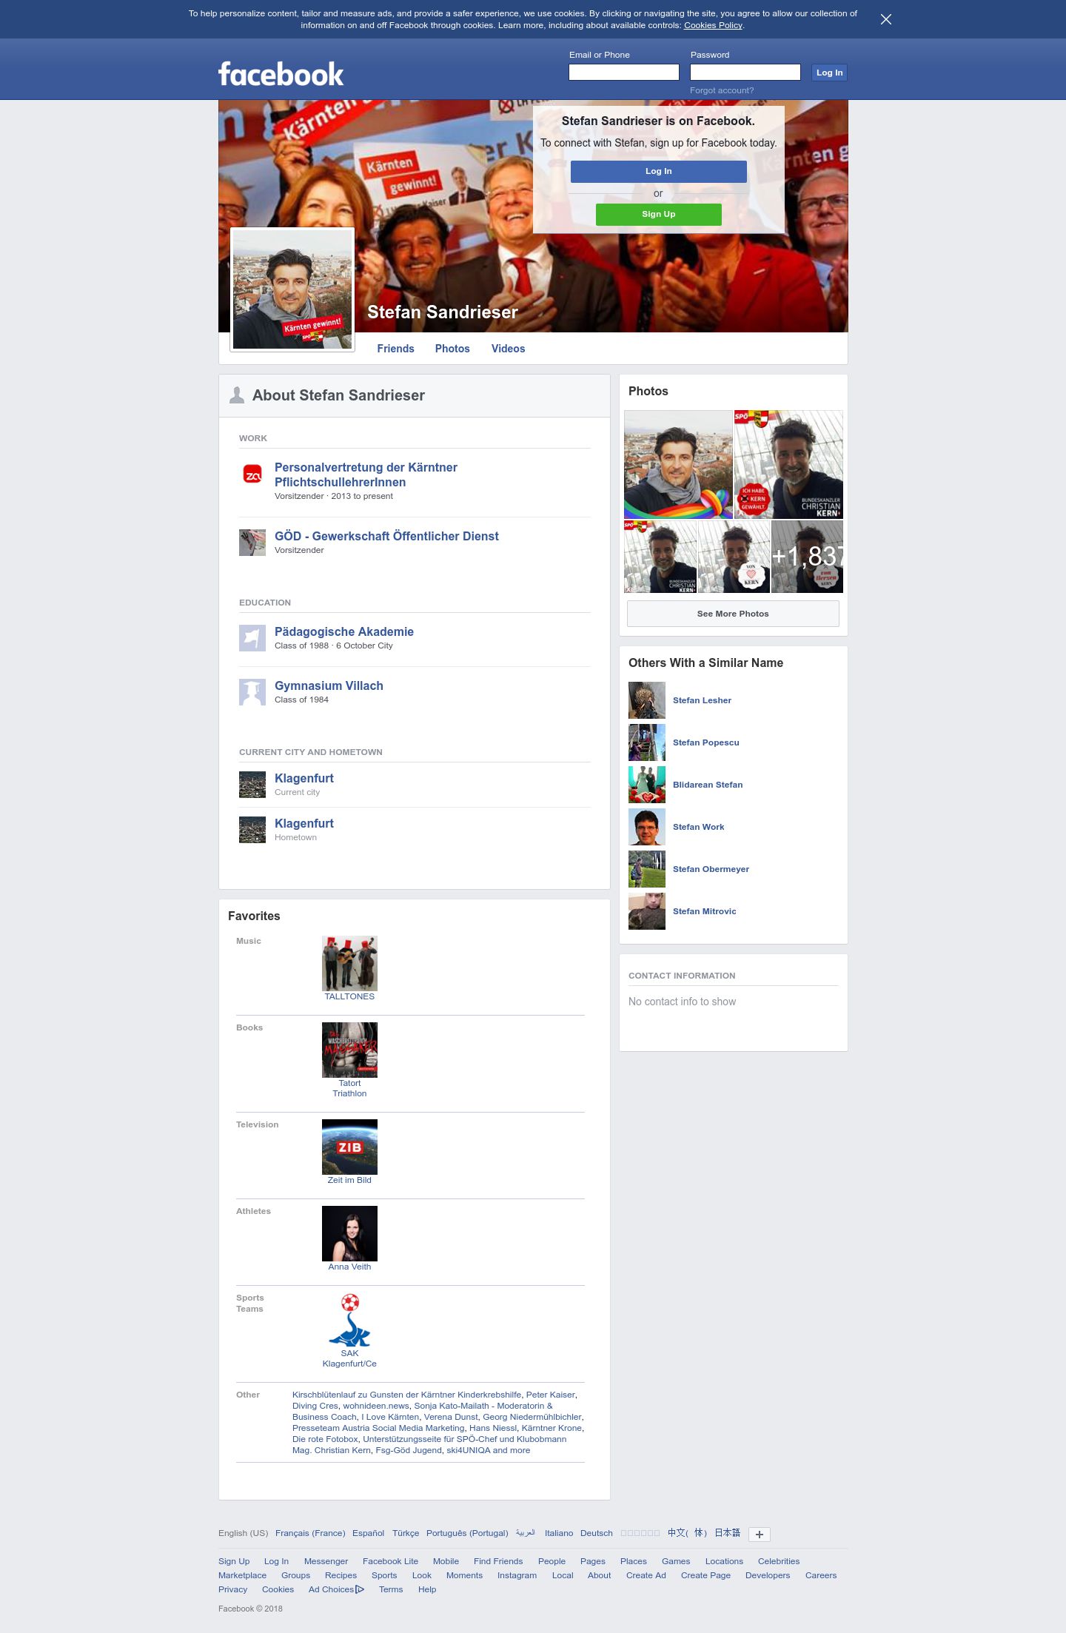Click the Tatort Triathlon book cover
The width and height of the screenshot is (1066, 1633).
coord(349,1050)
